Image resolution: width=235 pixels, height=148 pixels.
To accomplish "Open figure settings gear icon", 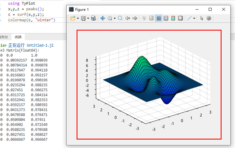I will pyautogui.click(x=209, y=18).
